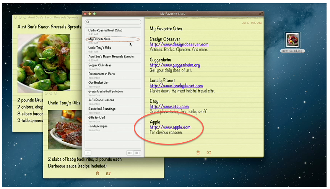Click share icon in Uncle Tony's Ribs window
Screen dimensions: 330x189
(x=108, y=173)
